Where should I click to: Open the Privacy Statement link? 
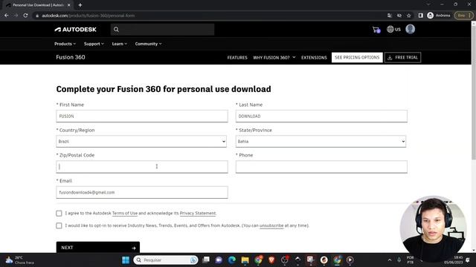[x=198, y=213]
